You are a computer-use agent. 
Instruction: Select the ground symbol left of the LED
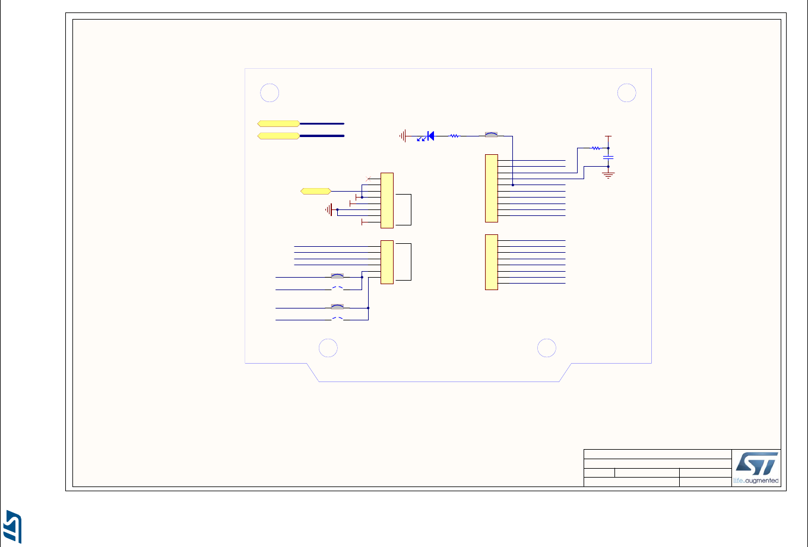(x=403, y=136)
